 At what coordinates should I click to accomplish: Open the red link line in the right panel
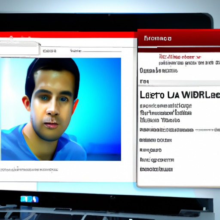[180, 57]
